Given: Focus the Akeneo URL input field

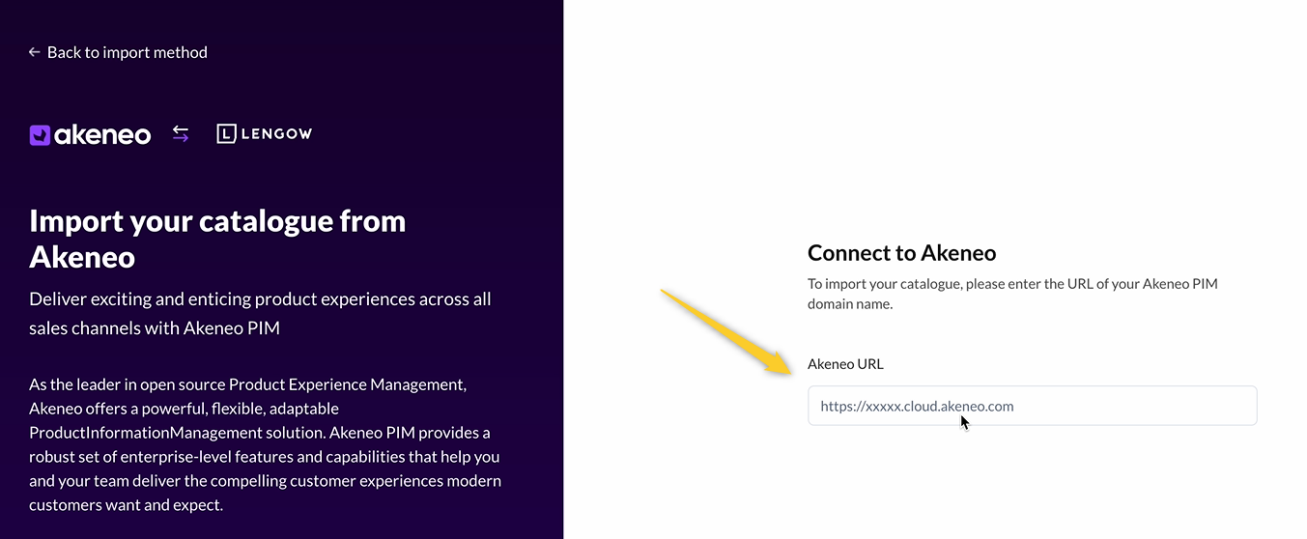Looking at the screenshot, I should [1032, 406].
